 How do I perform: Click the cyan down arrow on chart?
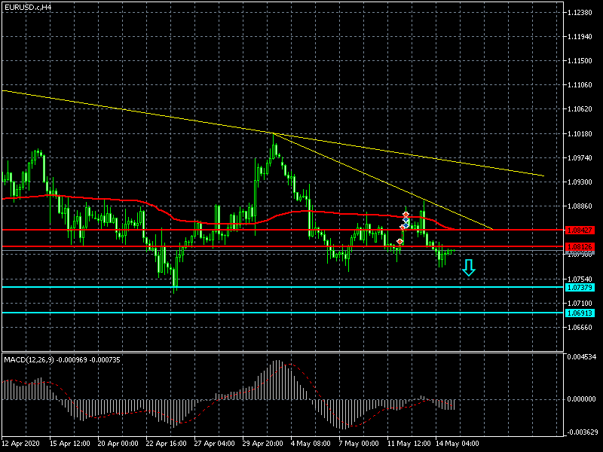469,267
